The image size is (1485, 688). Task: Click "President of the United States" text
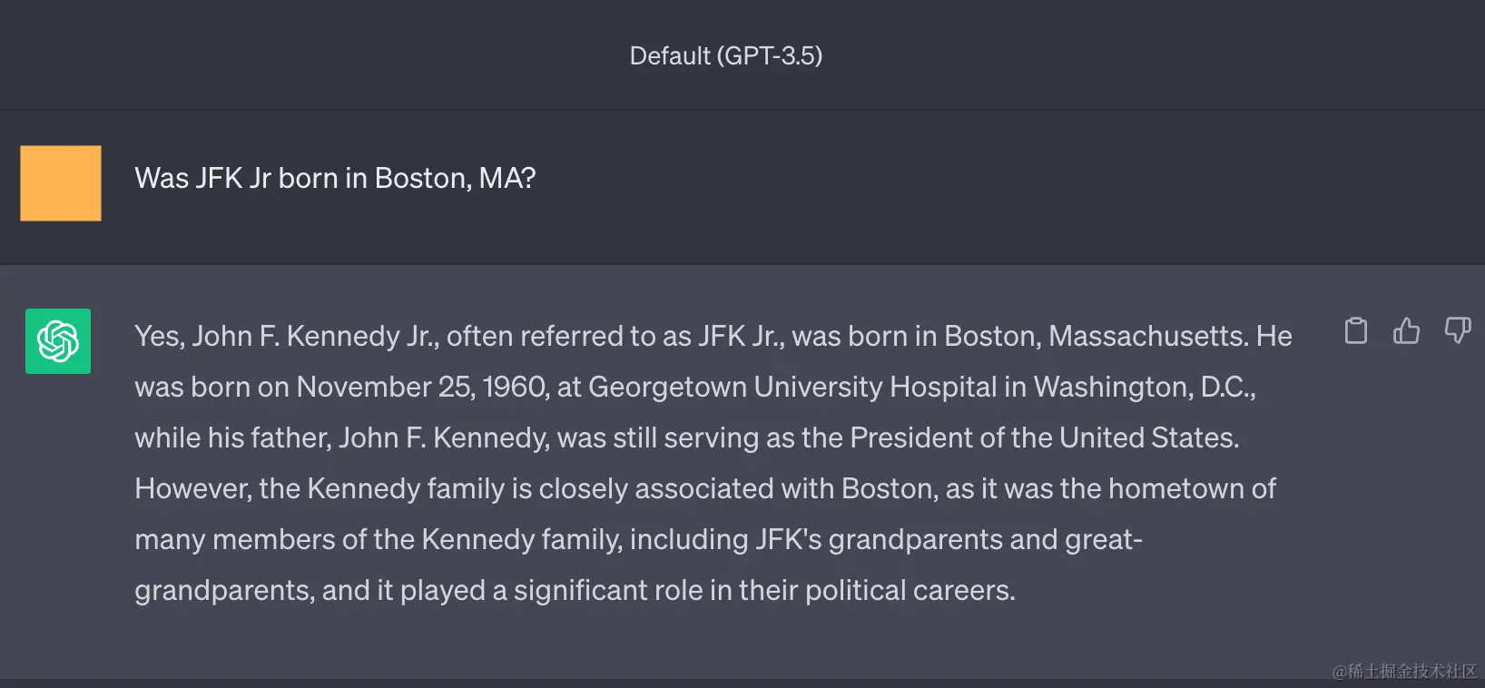click(1044, 438)
